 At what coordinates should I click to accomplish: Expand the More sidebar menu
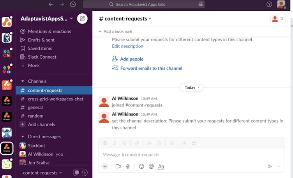(x=54, y=65)
